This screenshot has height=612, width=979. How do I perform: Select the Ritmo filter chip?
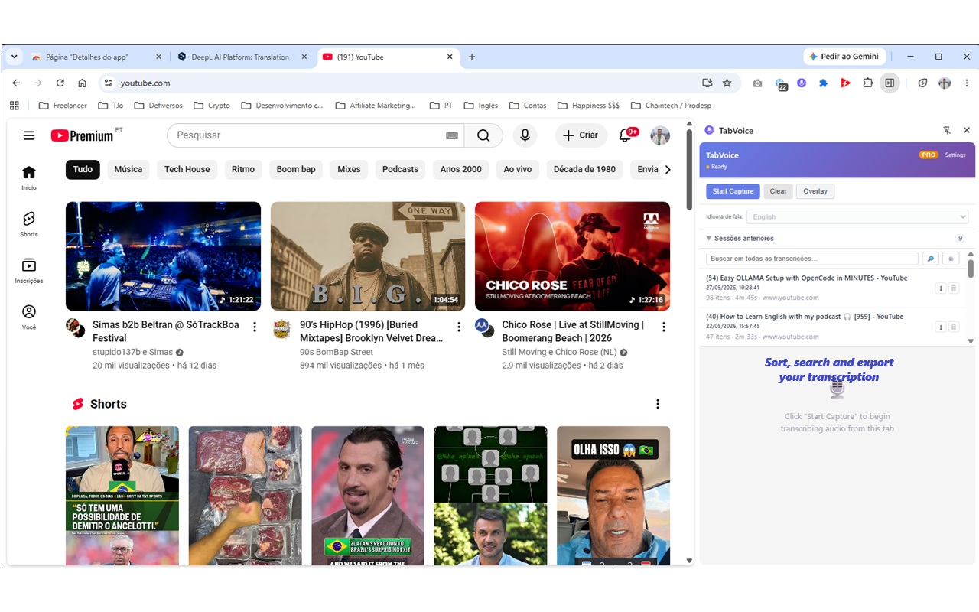pyautogui.click(x=243, y=169)
